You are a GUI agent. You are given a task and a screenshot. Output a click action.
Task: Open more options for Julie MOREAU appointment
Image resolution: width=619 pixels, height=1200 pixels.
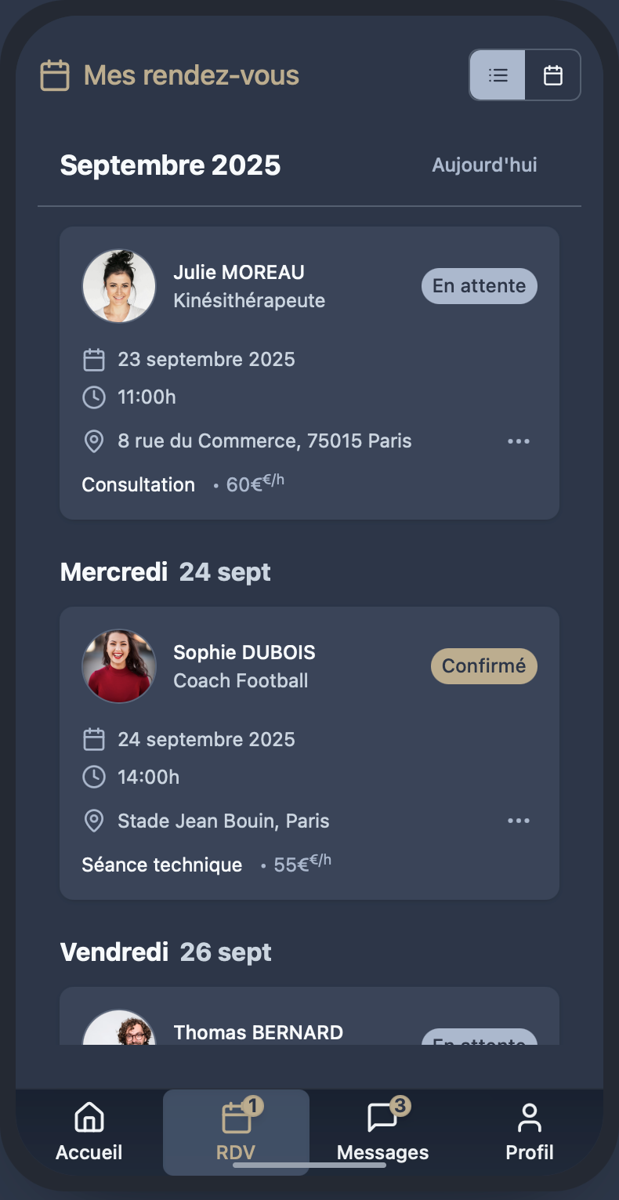[519, 441]
